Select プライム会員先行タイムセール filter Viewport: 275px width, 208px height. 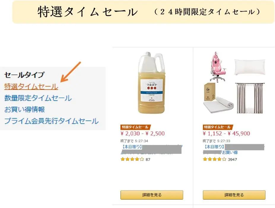pyautogui.click(x=51, y=121)
